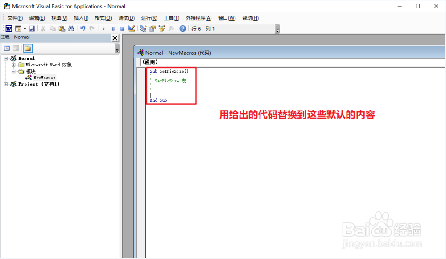Switch to Microsoft Word view icon
Image resolution: width=446 pixels, height=259 pixels.
coord(9,29)
